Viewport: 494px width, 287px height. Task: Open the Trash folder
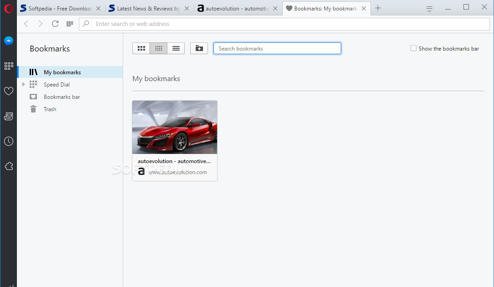pos(50,109)
